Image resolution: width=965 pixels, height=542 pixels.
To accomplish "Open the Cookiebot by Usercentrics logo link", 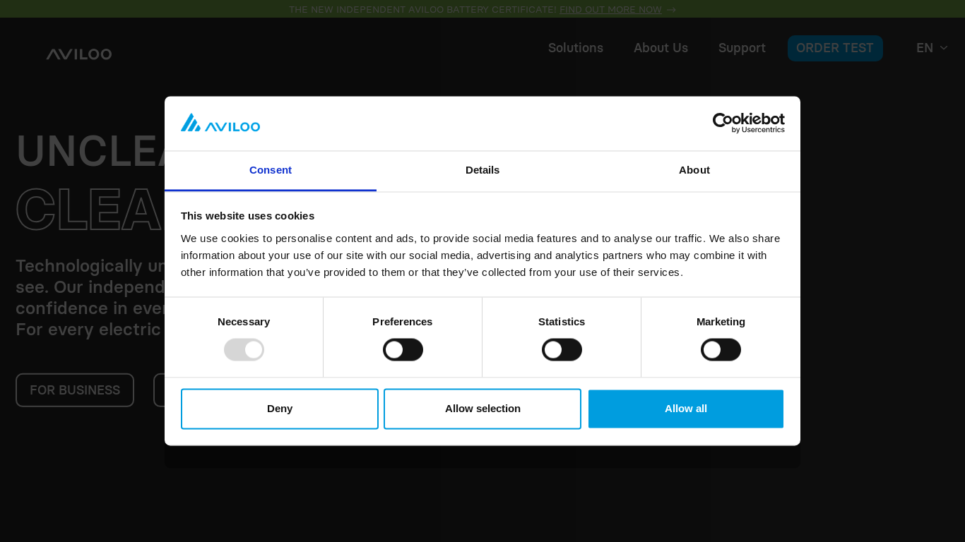I will tap(748, 123).
